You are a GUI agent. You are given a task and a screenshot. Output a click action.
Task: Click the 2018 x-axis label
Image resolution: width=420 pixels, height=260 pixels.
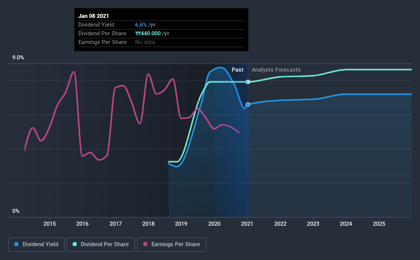(148, 224)
